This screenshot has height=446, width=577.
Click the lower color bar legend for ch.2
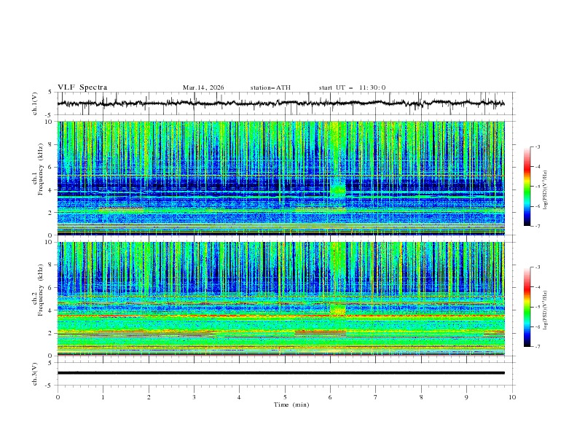tap(527, 307)
